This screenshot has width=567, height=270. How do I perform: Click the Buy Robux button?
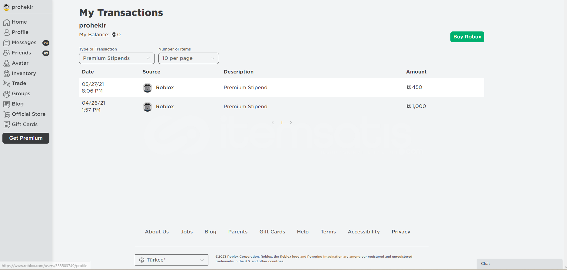coord(467,37)
